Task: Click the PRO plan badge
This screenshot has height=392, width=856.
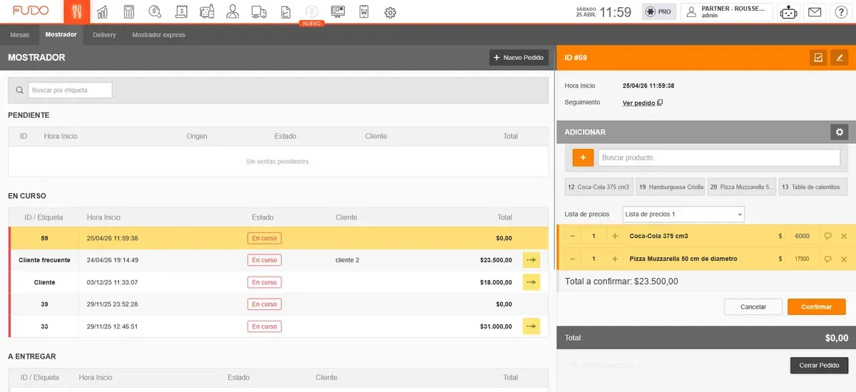Action: 658,12
